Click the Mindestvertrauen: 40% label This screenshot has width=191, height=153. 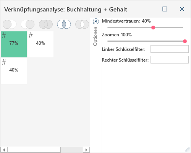point(126,21)
